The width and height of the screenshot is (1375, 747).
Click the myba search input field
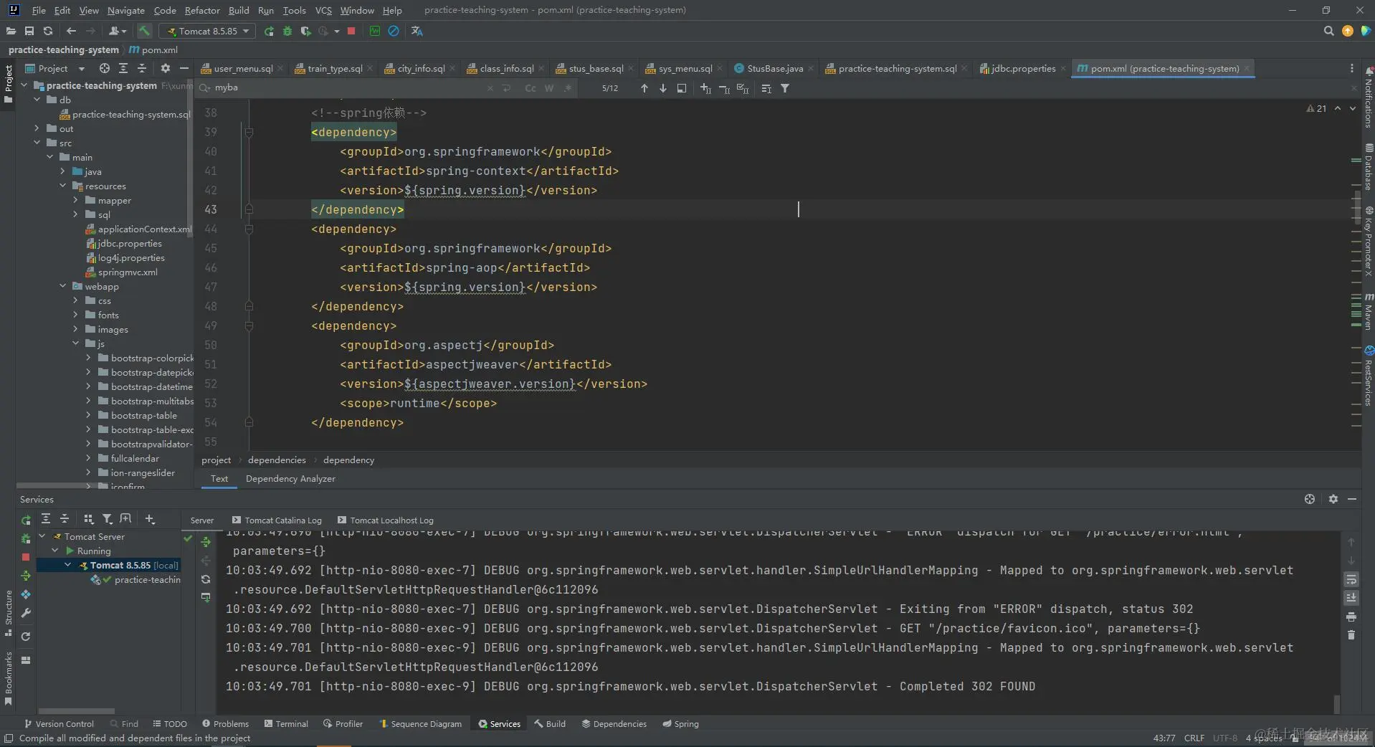coord(348,87)
